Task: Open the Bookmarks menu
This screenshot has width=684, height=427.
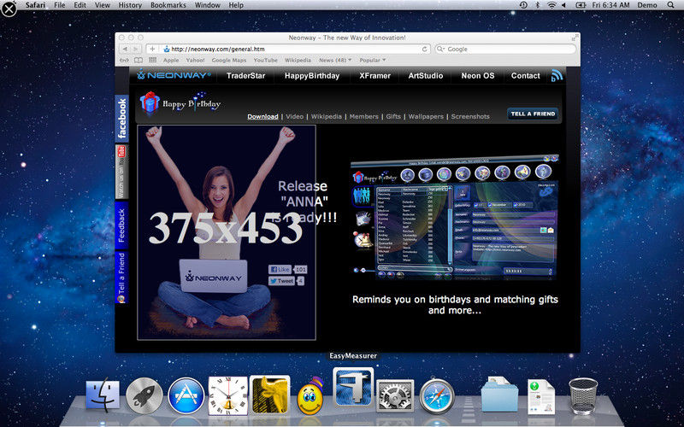Action: coord(168,5)
